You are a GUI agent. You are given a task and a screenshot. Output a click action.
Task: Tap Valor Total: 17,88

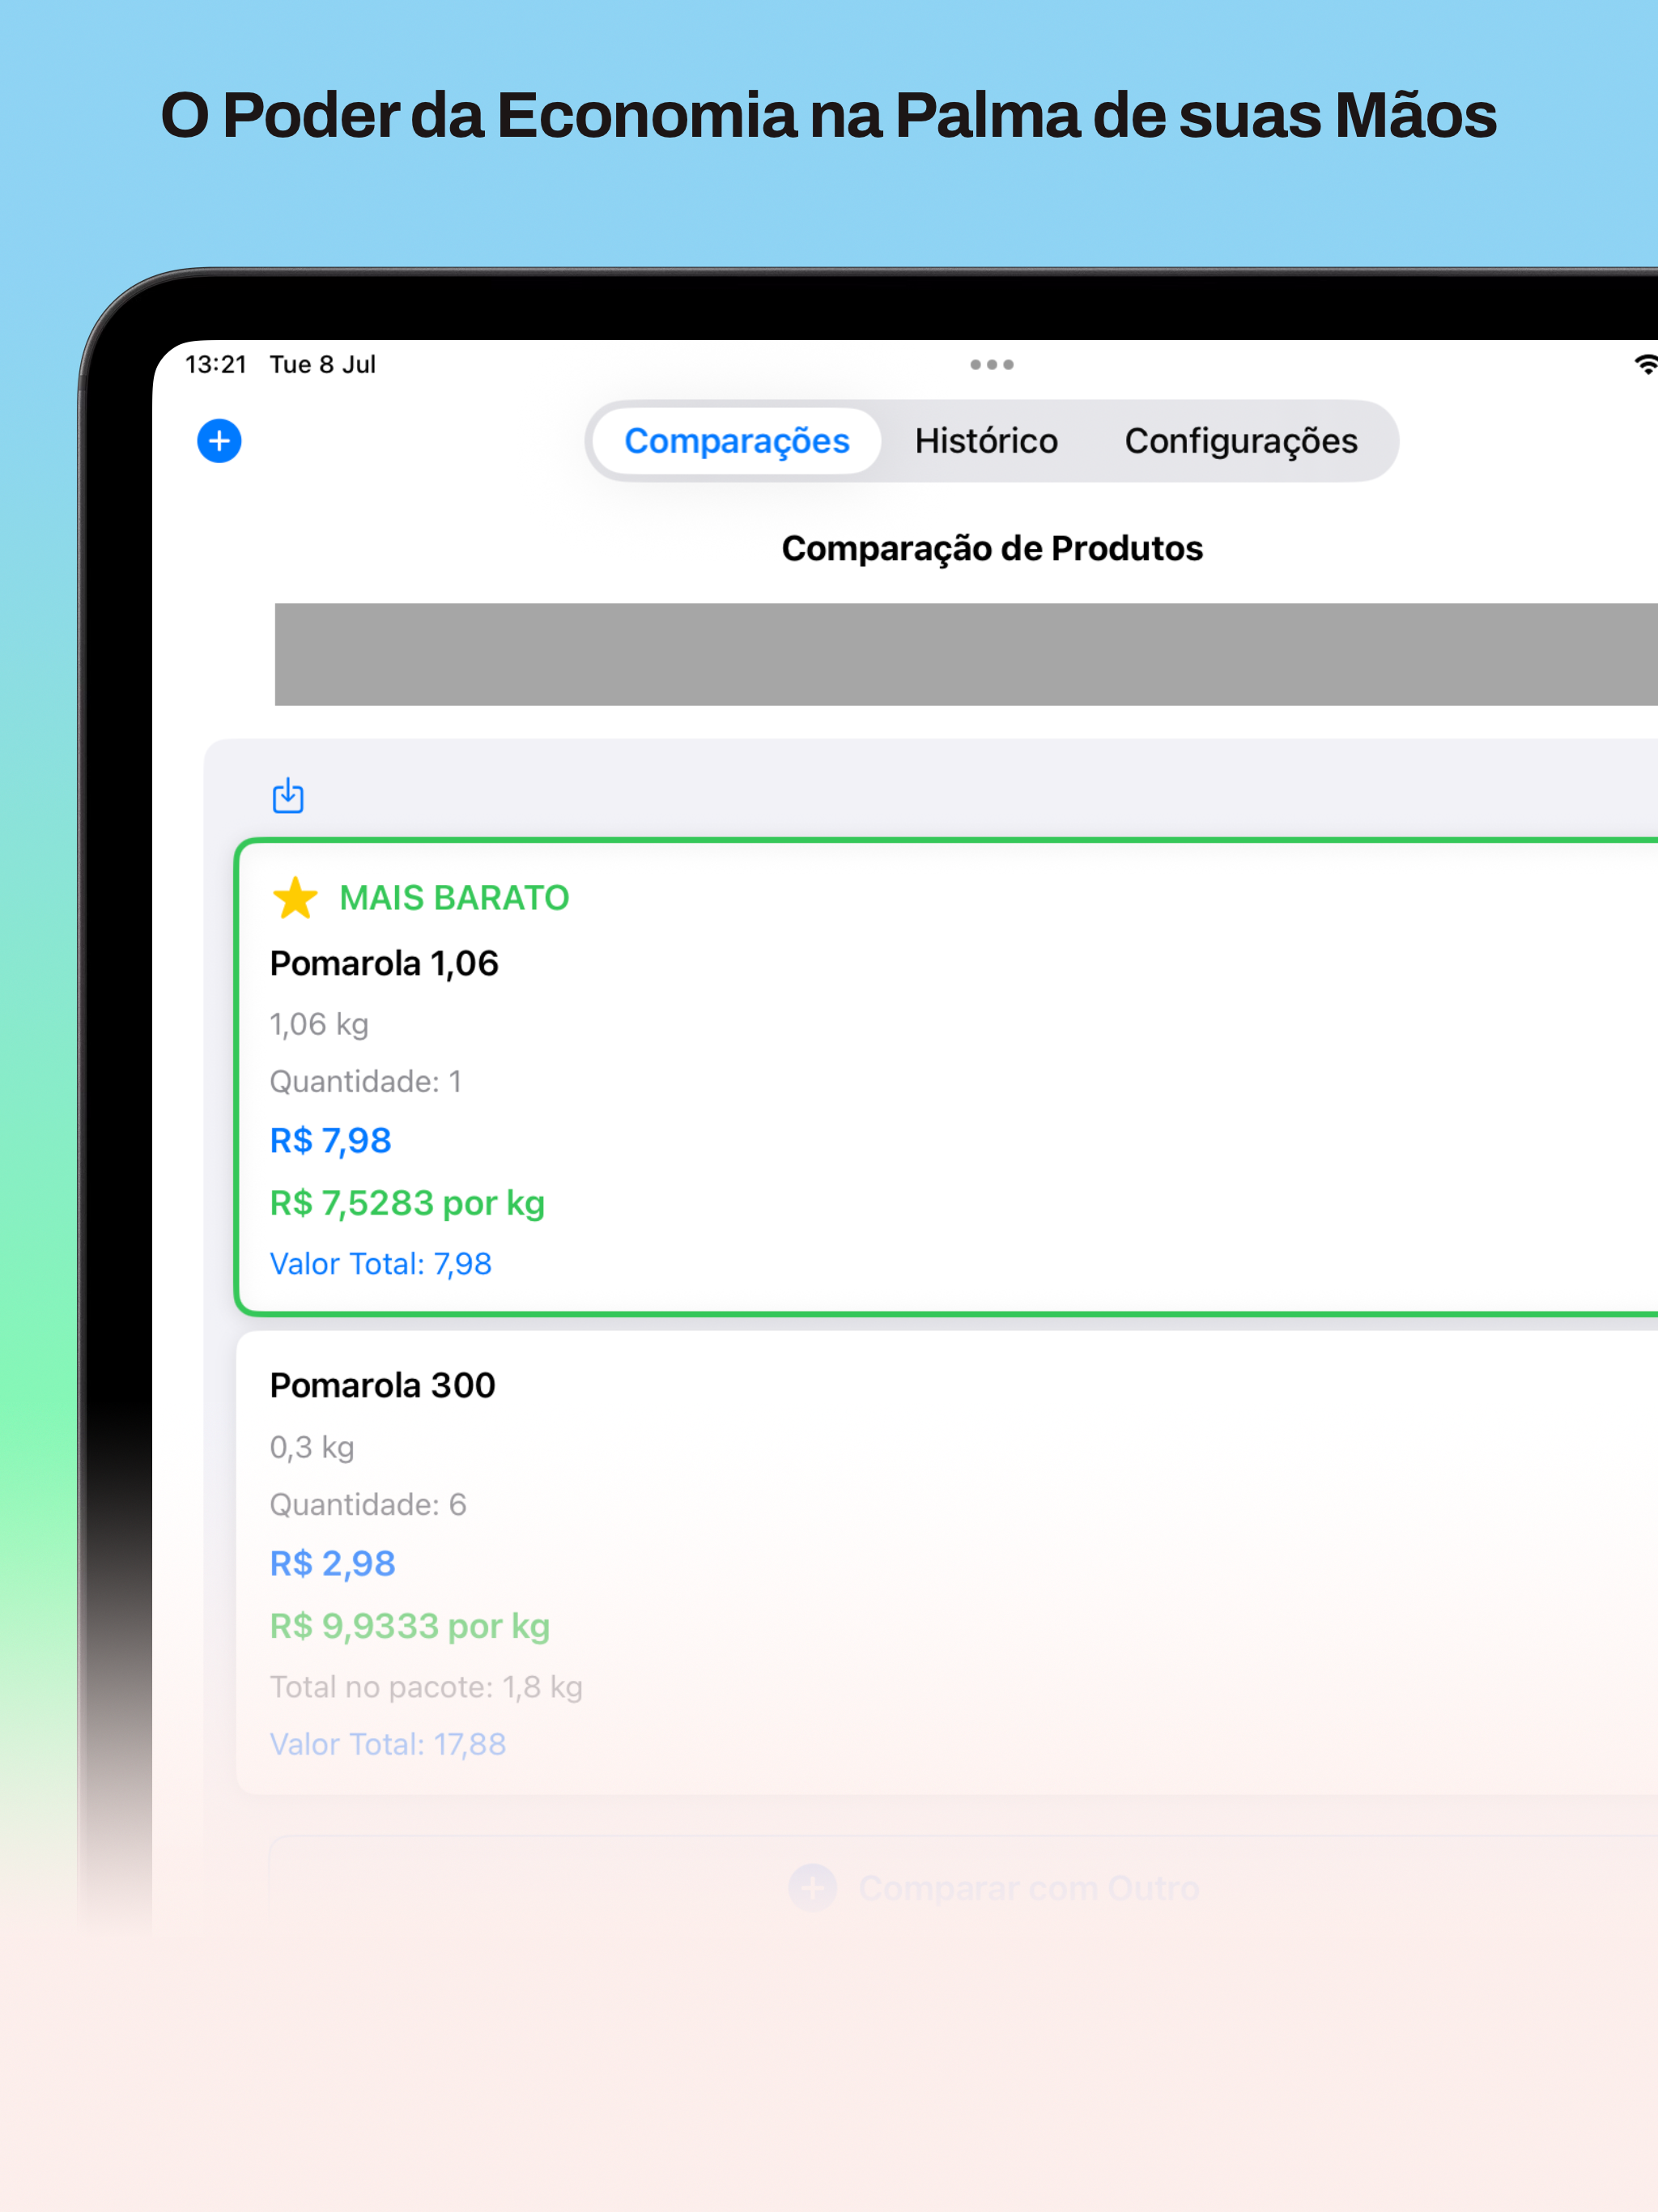pyautogui.click(x=388, y=1745)
